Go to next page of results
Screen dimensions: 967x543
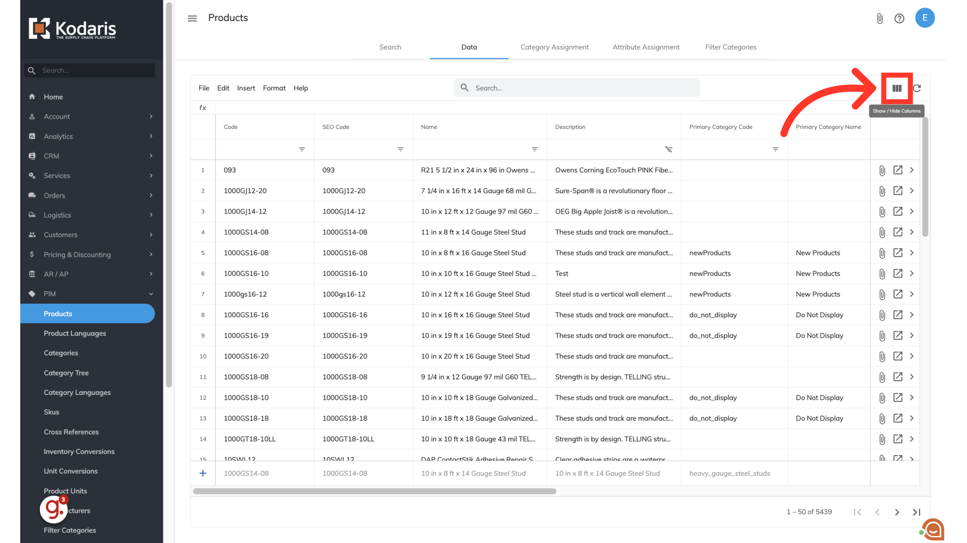(896, 512)
